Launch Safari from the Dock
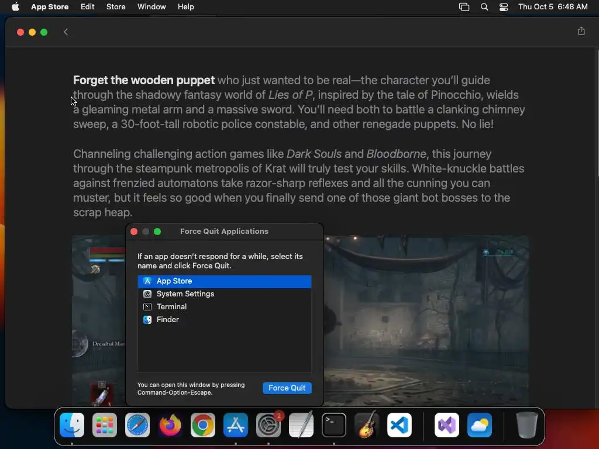 137,425
